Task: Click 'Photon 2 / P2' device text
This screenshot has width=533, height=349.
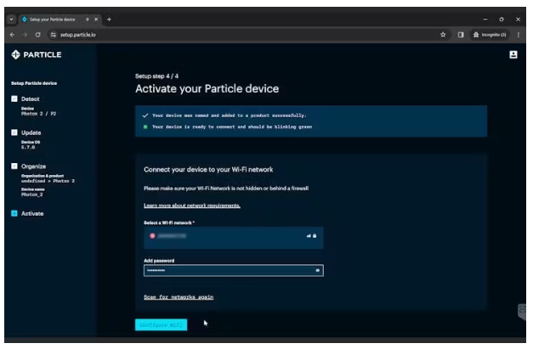Action: coord(38,114)
